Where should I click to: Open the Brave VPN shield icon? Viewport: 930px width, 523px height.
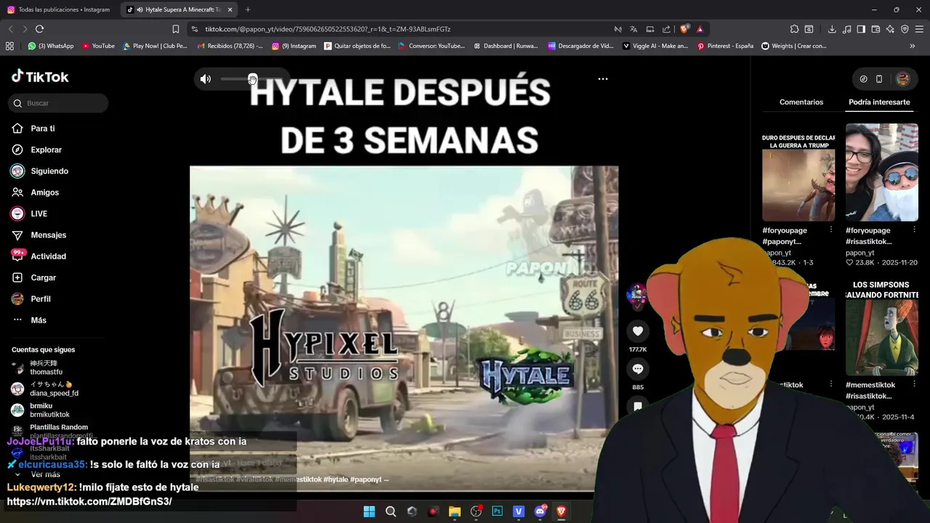point(905,29)
